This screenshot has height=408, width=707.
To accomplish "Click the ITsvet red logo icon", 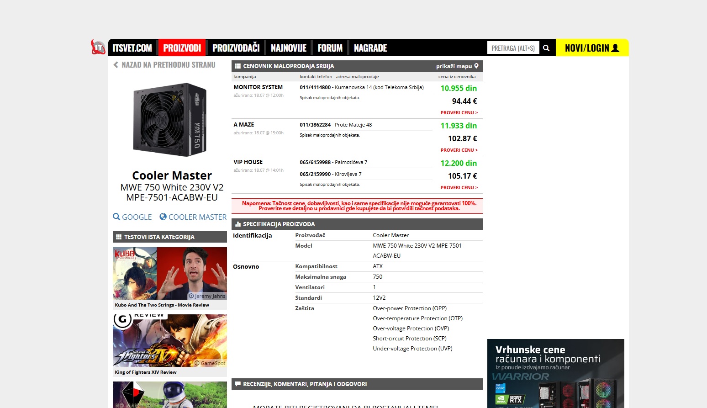I will pyautogui.click(x=98, y=47).
